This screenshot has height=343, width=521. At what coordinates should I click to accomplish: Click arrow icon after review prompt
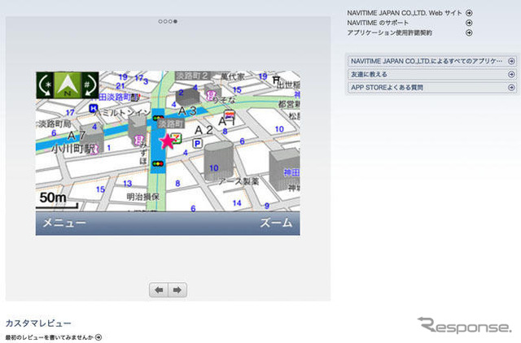99,337
